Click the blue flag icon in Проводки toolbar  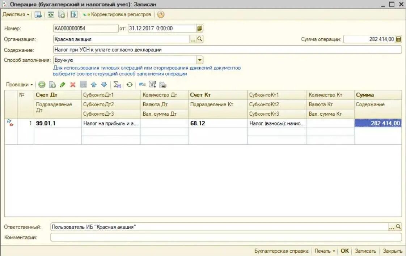point(142,85)
